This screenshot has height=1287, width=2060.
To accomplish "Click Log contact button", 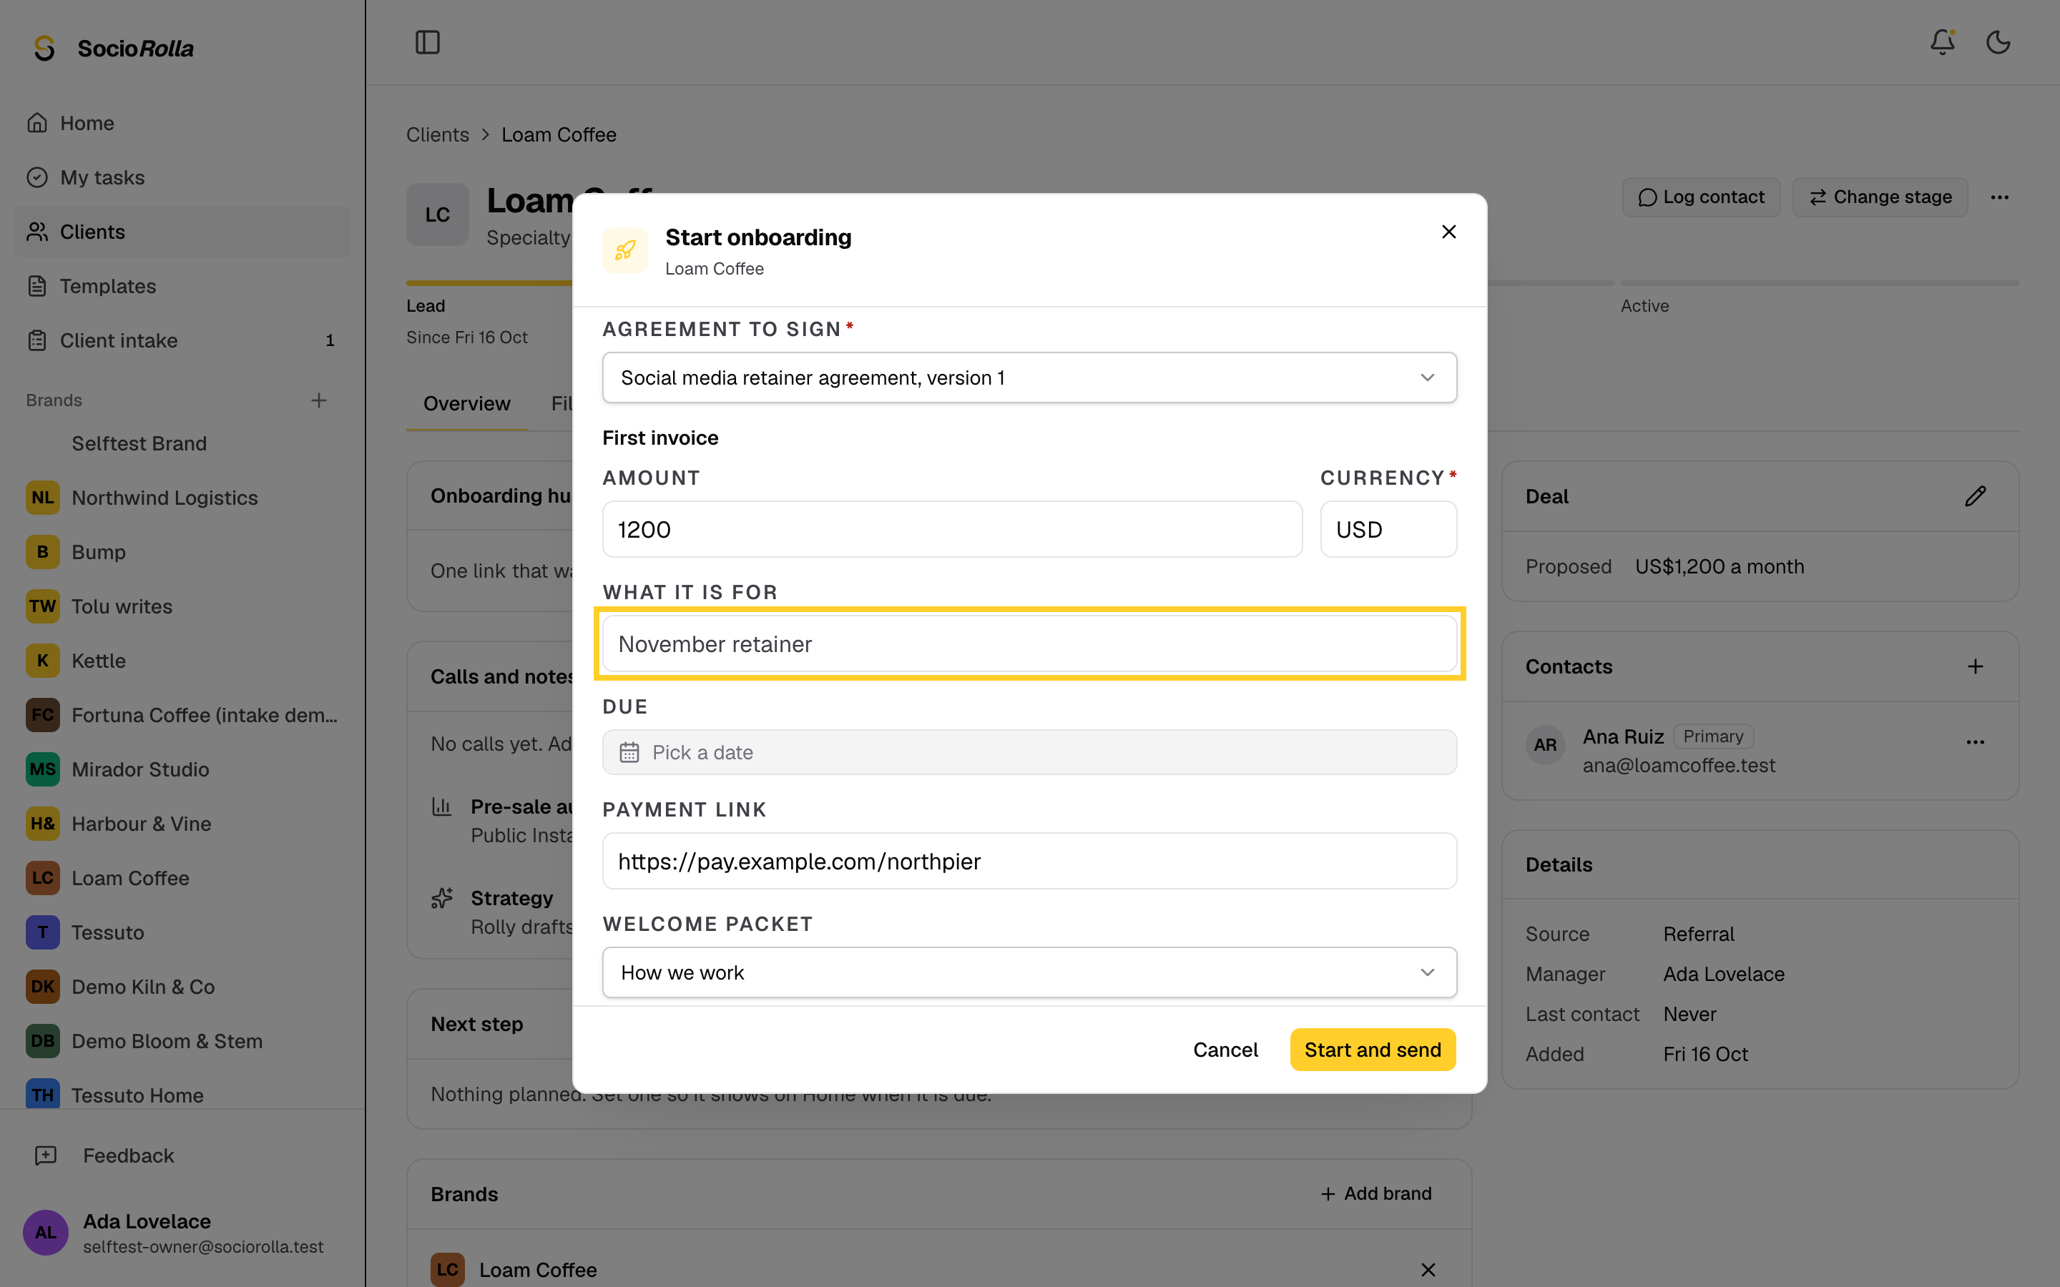I will [x=1701, y=197].
